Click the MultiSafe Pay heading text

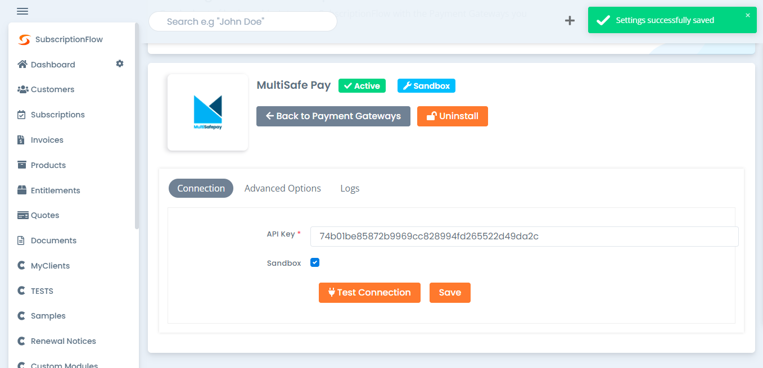(x=294, y=85)
